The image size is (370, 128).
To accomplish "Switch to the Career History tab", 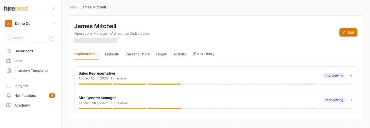I will (138, 54).
